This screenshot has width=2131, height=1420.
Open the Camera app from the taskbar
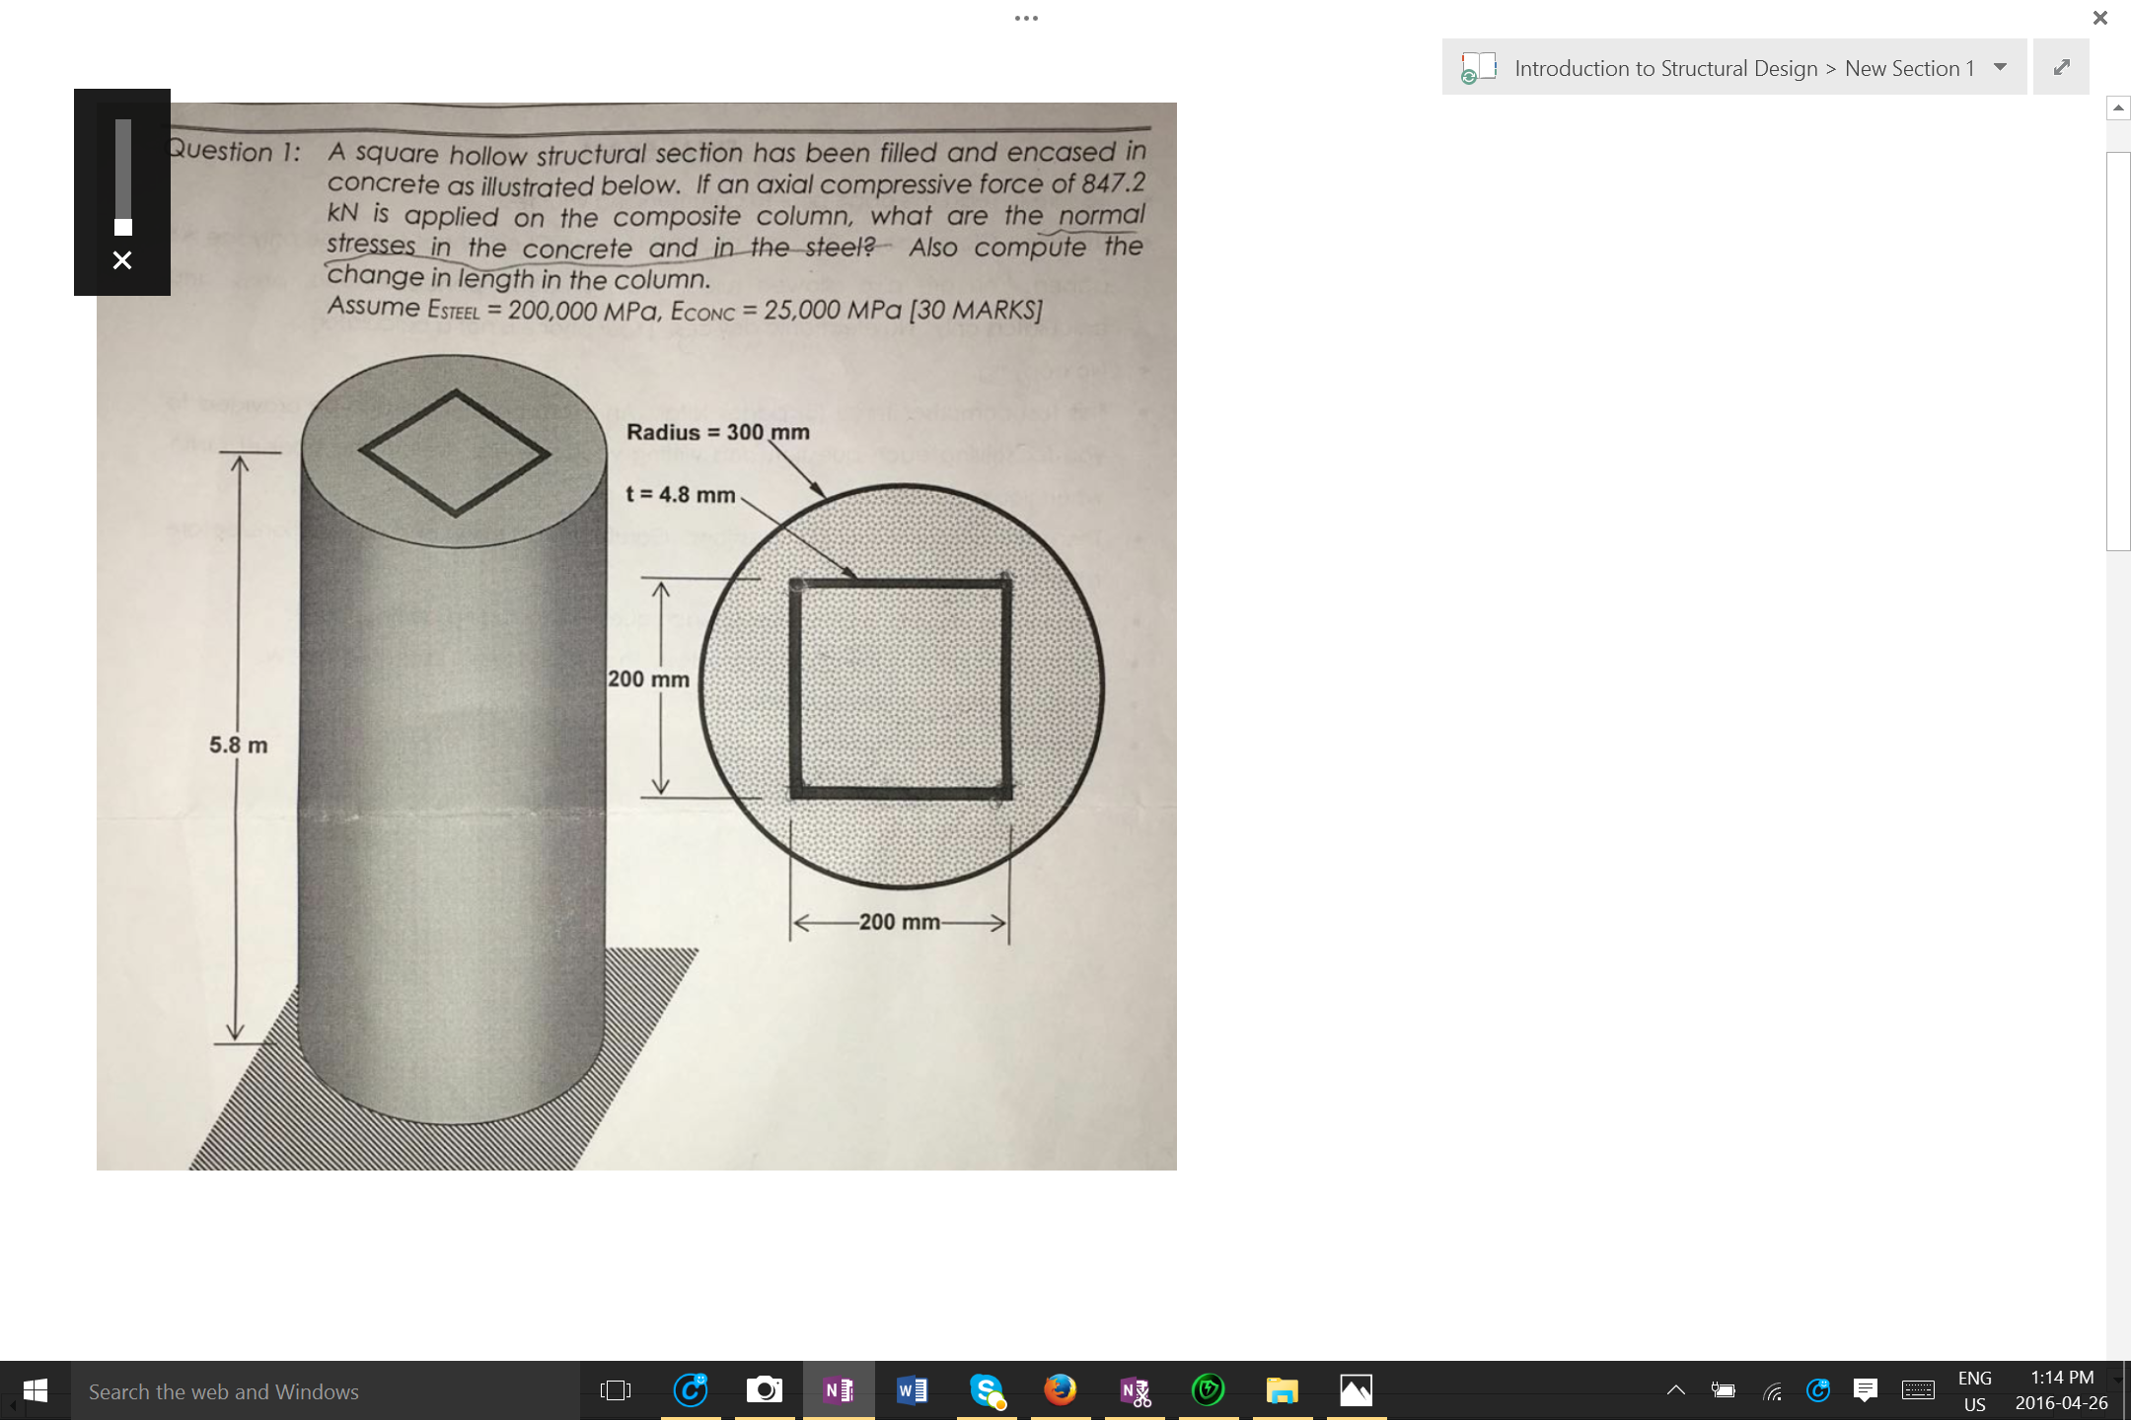pos(765,1390)
